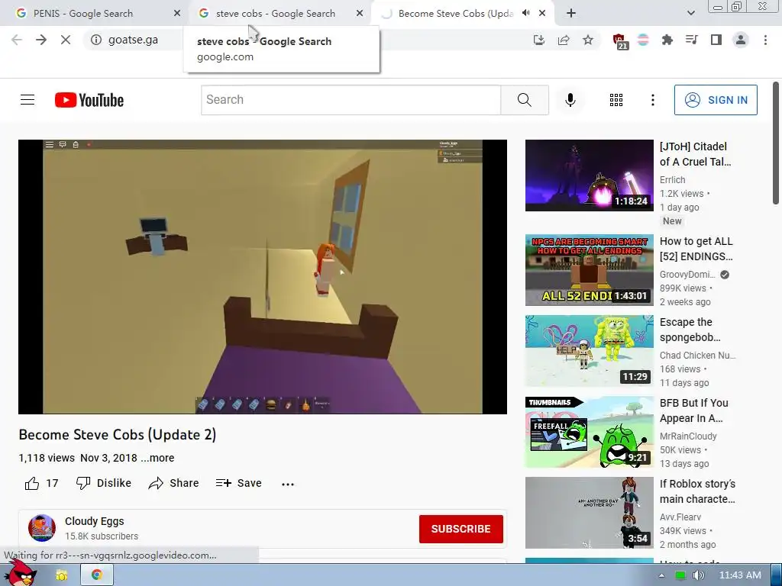Stop loading the page
Screen dimensions: 782x586
(x=66, y=40)
